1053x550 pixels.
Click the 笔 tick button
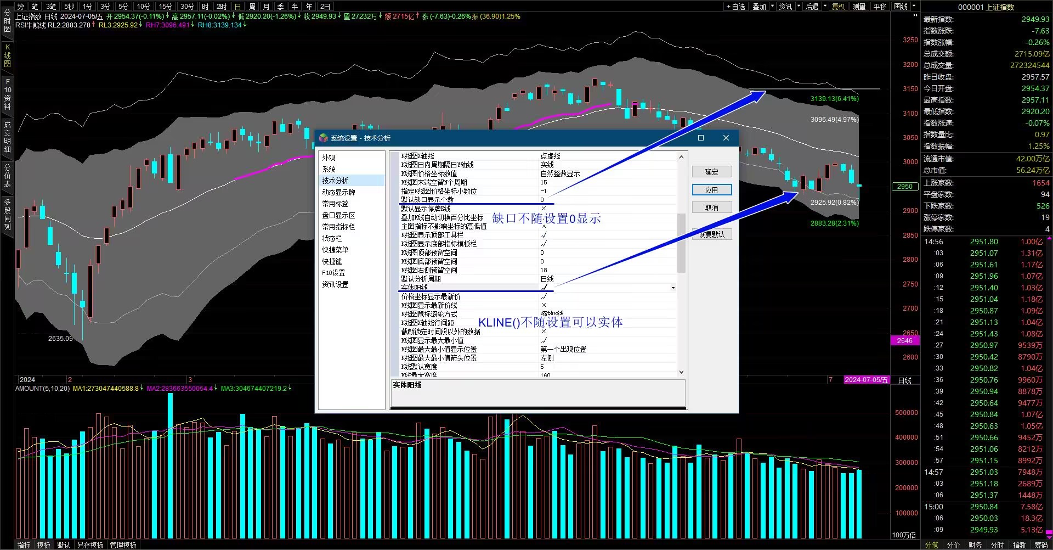[35, 7]
